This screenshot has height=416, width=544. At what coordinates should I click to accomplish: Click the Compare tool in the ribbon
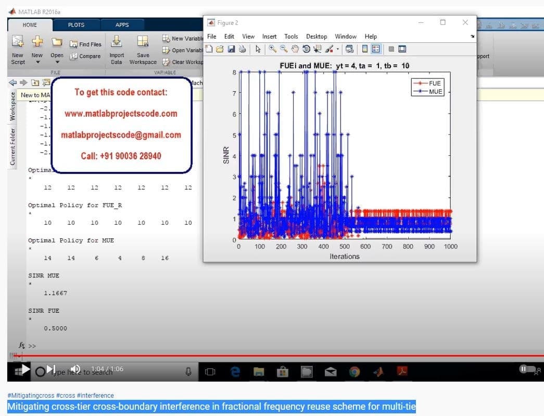coord(85,56)
